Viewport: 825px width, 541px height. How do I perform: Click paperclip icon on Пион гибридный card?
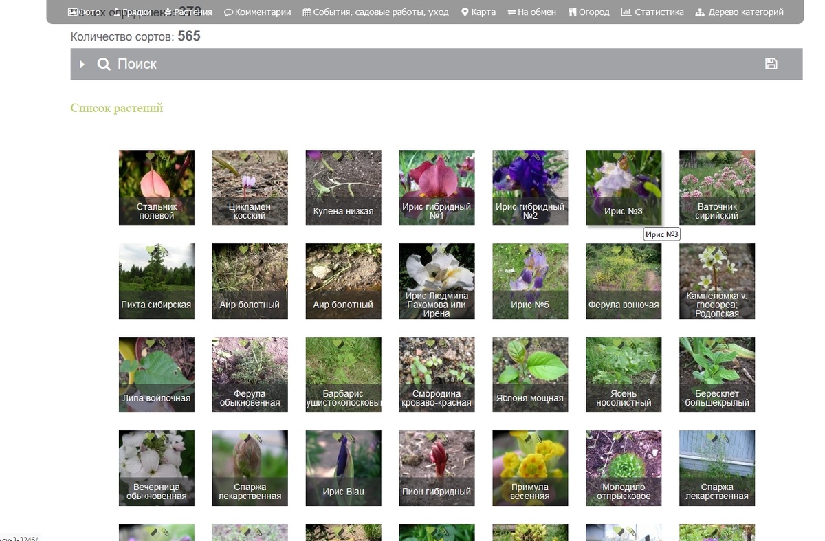[444, 437]
